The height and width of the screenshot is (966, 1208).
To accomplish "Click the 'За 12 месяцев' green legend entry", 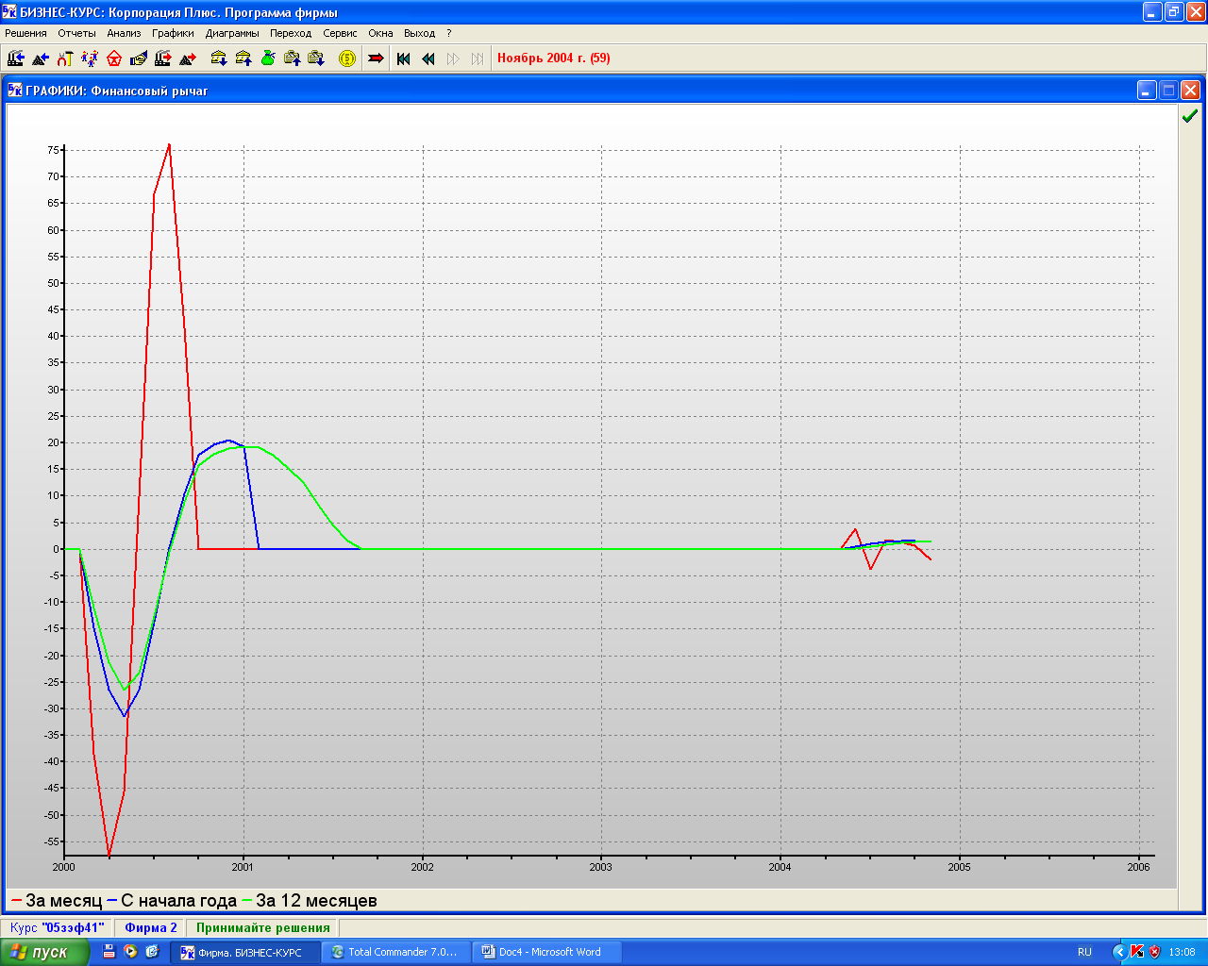I will 310,901.
